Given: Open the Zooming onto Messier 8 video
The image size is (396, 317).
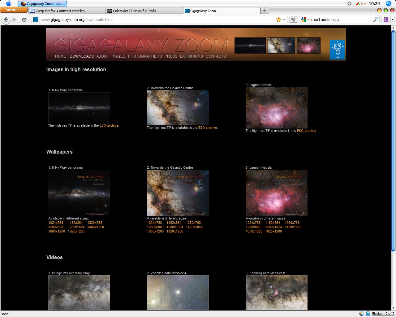Looking at the screenshot, I should (277, 293).
